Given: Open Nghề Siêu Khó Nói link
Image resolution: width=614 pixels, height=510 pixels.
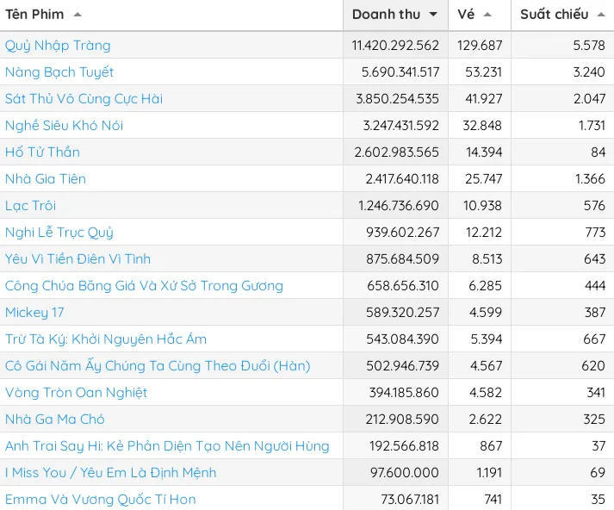Looking at the screenshot, I should pos(64,125).
